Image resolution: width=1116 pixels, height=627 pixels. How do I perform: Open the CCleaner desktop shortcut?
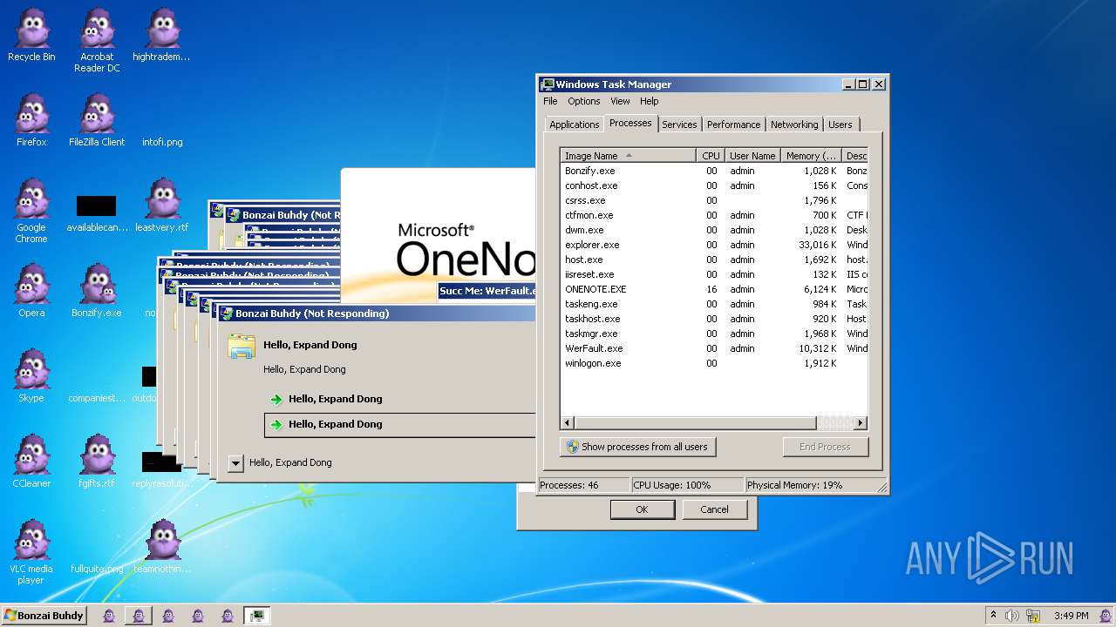pos(31,462)
